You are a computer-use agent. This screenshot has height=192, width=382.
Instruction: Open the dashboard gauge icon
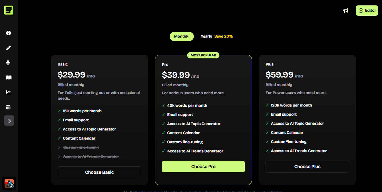point(9,33)
